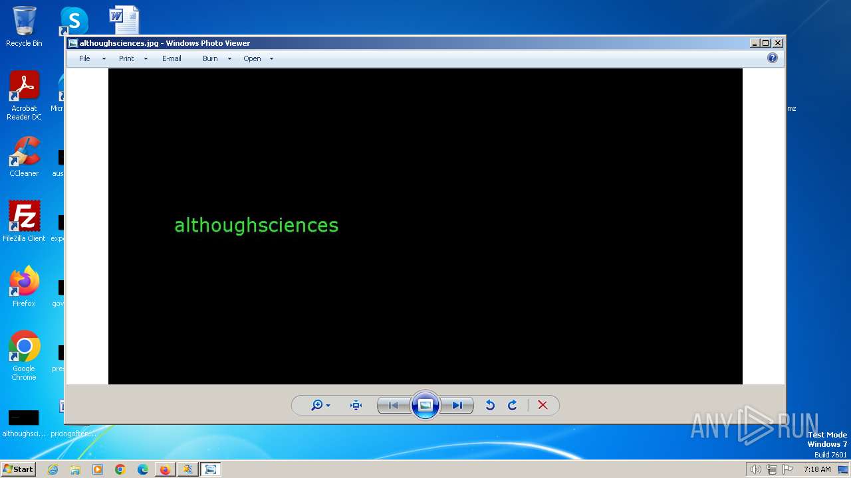Go to the previous photo
The image size is (851, 478).
[x=393, y=405]
